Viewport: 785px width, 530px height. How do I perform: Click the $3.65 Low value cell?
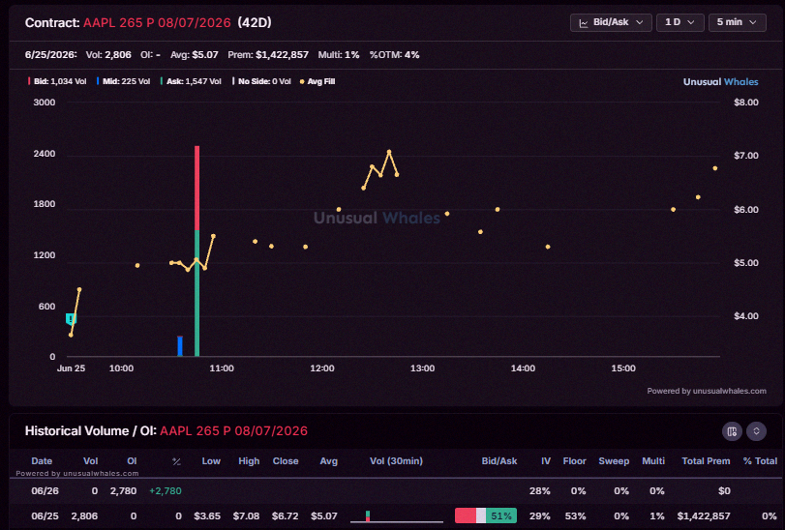point(207,516)
